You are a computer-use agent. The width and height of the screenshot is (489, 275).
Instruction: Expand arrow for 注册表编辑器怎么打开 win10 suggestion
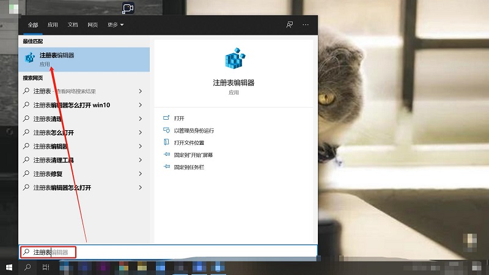[x=140, y=105]
